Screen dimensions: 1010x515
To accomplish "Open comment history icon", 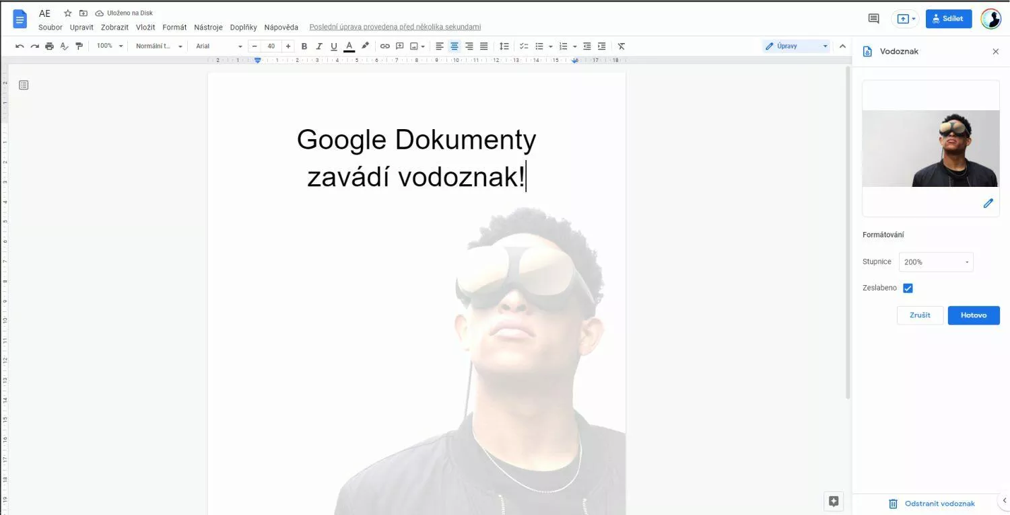I will point(873,19).
